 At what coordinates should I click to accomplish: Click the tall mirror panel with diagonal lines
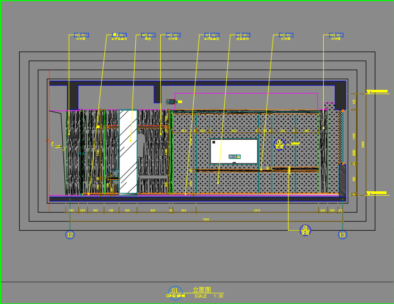coord(128,151)
